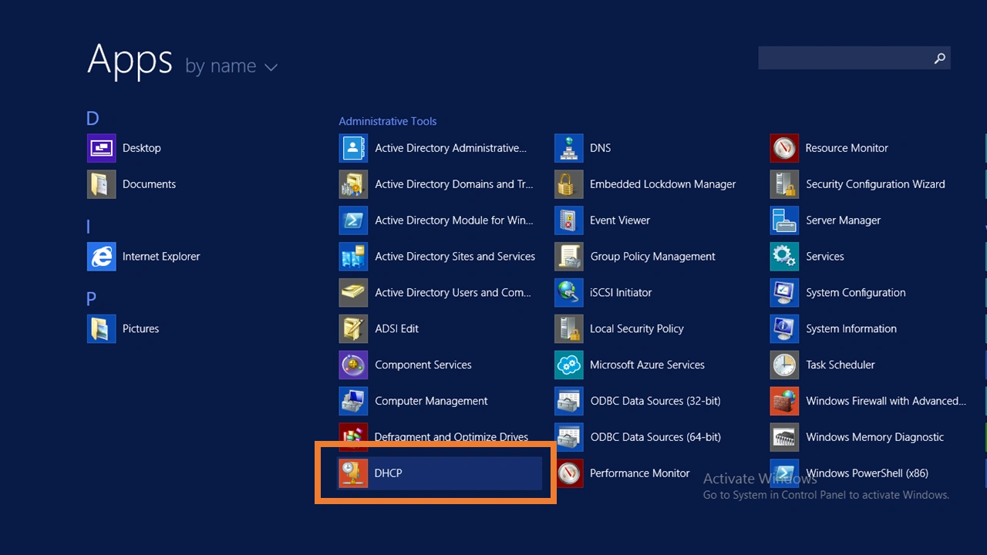Open the Desktop app icon
Screen dimensions: 987x555
(102, 148)
